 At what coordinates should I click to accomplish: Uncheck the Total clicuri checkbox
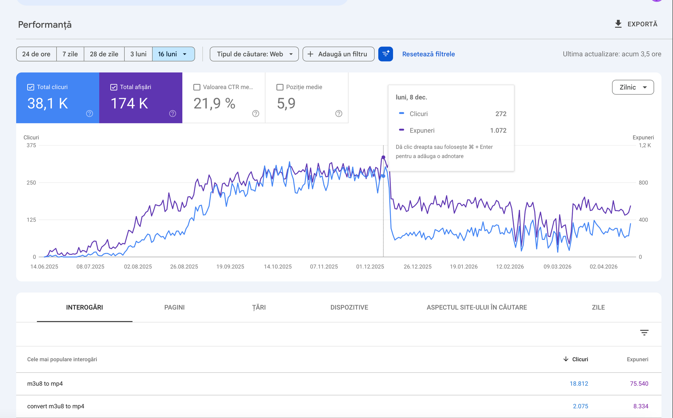31,87
